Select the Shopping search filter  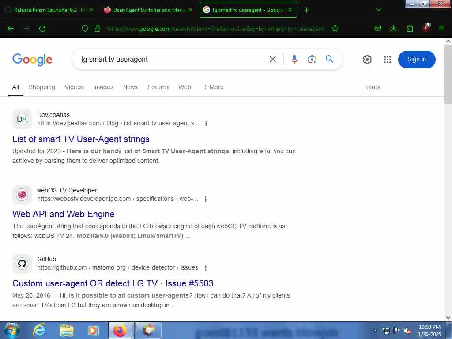coord(42,87)
